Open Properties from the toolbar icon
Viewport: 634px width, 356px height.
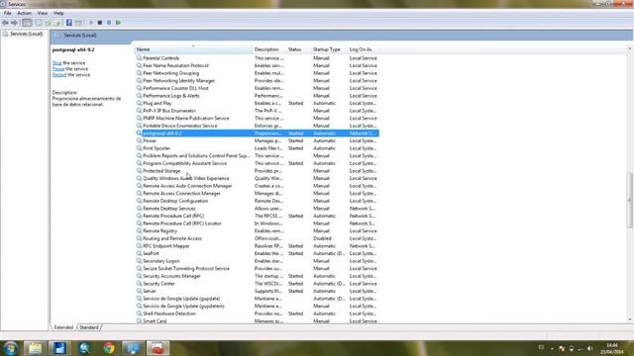[x=39, y=23]
